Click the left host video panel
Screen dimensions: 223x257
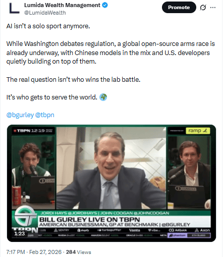click(33, 173)
